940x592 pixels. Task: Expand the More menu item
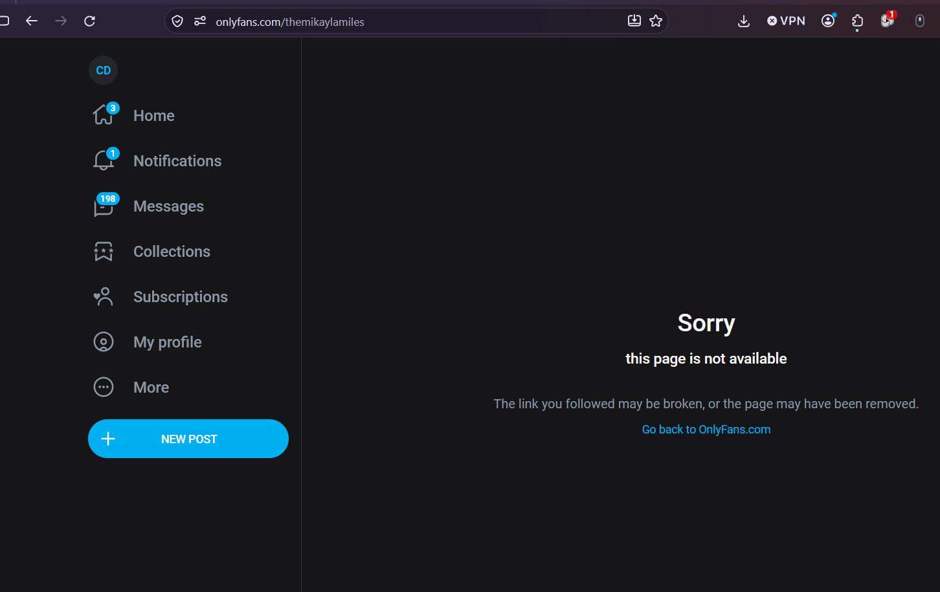131,388
